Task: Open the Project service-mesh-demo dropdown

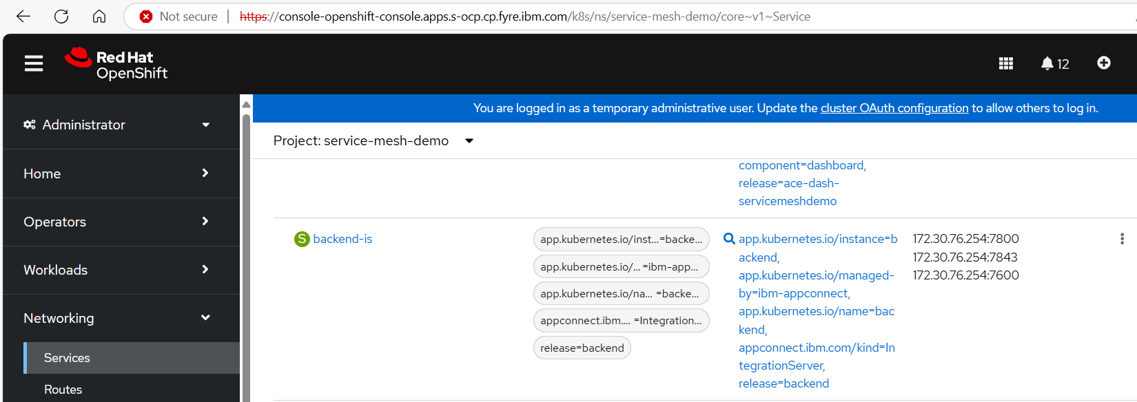Action: click(373, 140)
